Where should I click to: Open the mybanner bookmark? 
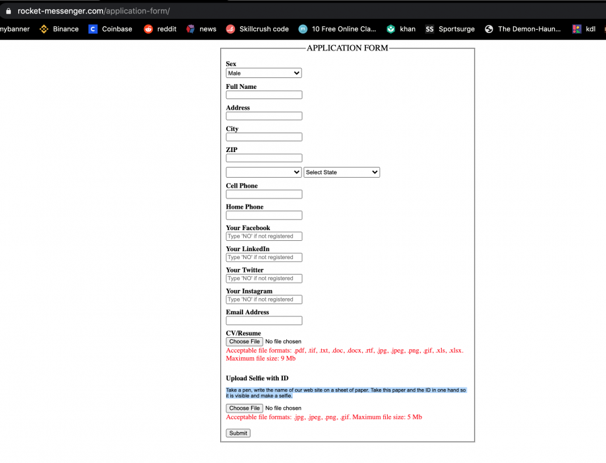click(15, 29)
